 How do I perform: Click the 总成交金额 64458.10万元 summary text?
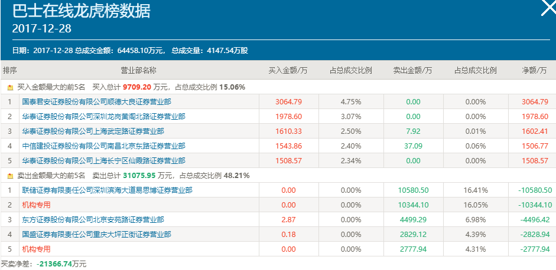pos(120,51)
